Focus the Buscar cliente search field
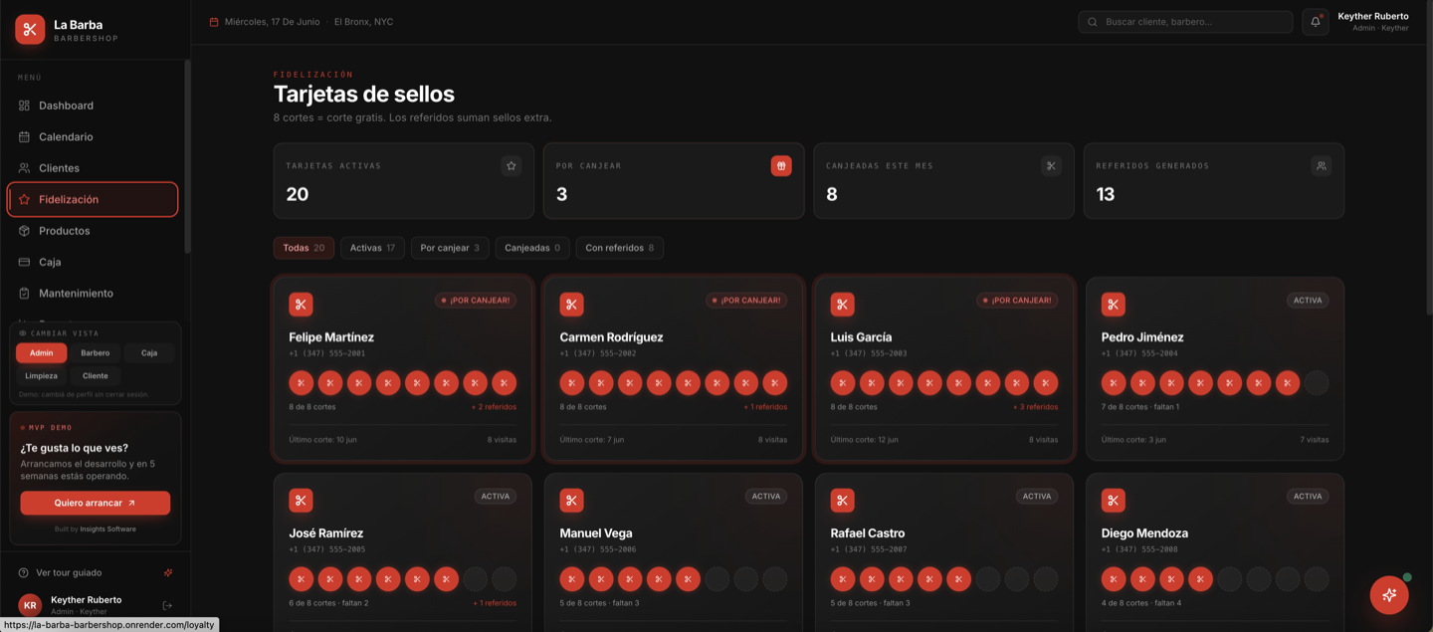This screenshot has height=632, width=1433. tap(1185, 22)
